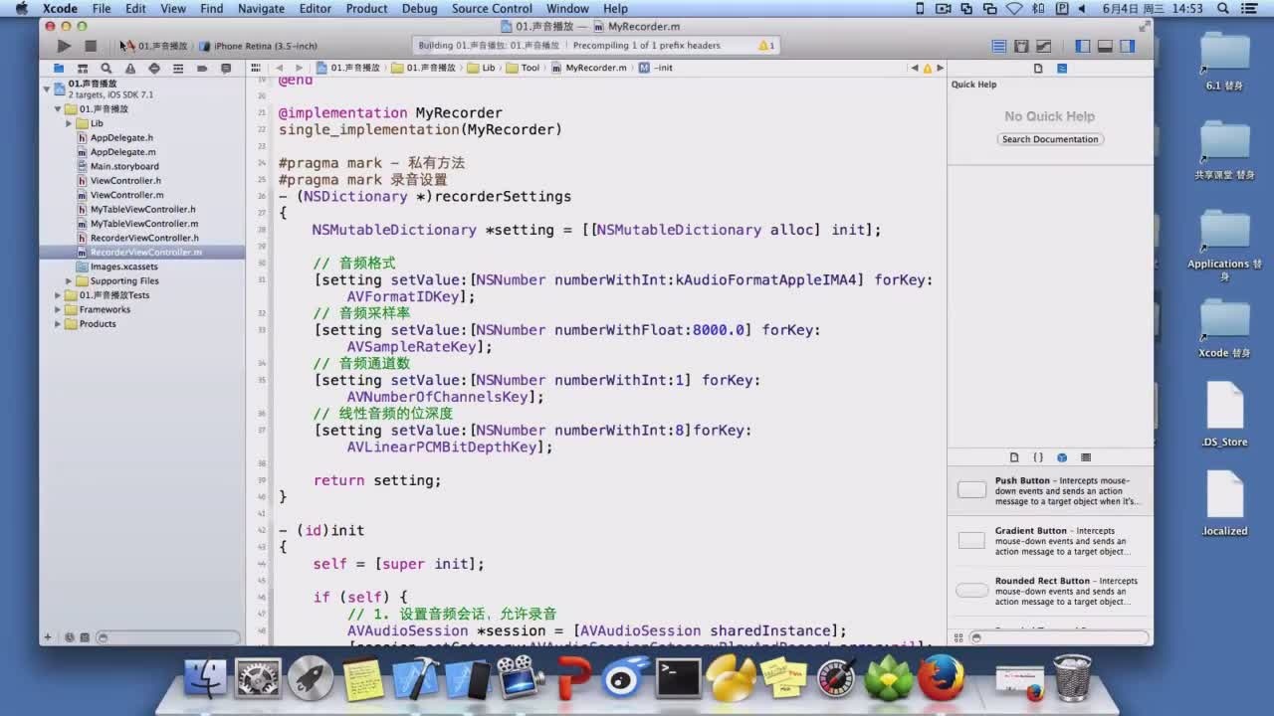
Task: Open the Debug menu
Action: [419, 8]
